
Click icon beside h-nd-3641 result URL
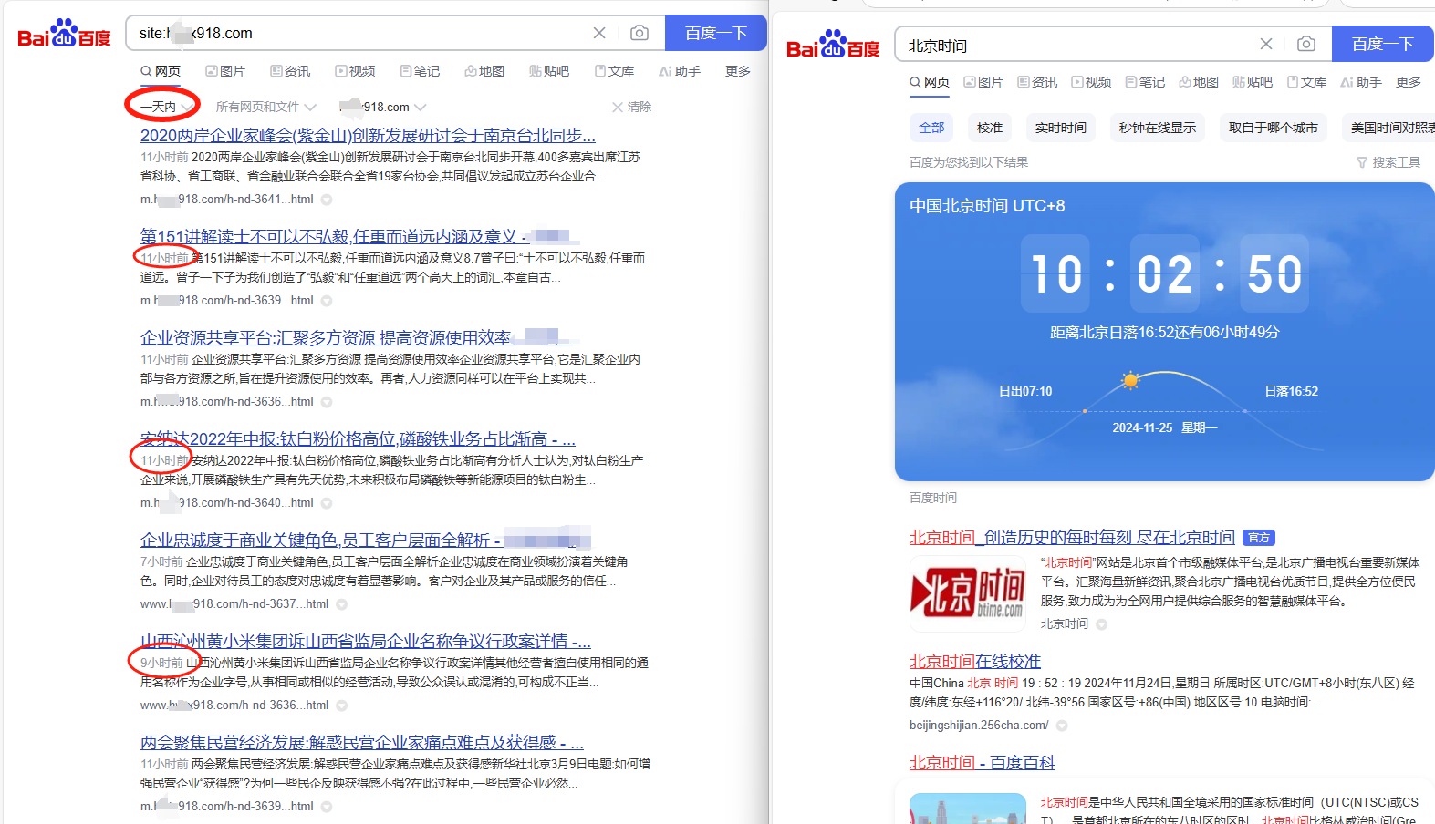[327, 200]
